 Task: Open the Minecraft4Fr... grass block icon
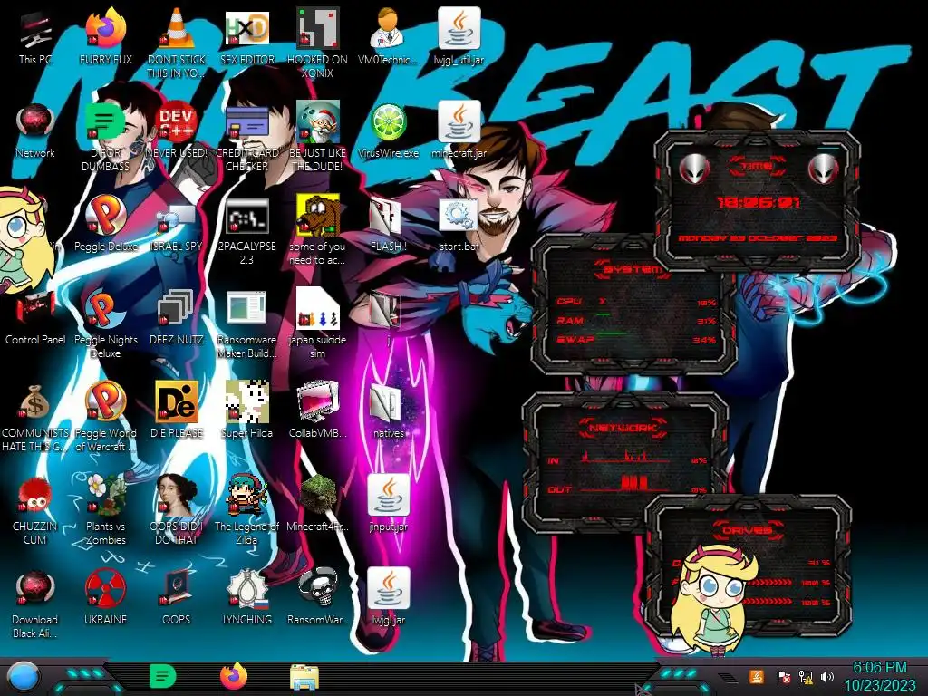point(318,504)
